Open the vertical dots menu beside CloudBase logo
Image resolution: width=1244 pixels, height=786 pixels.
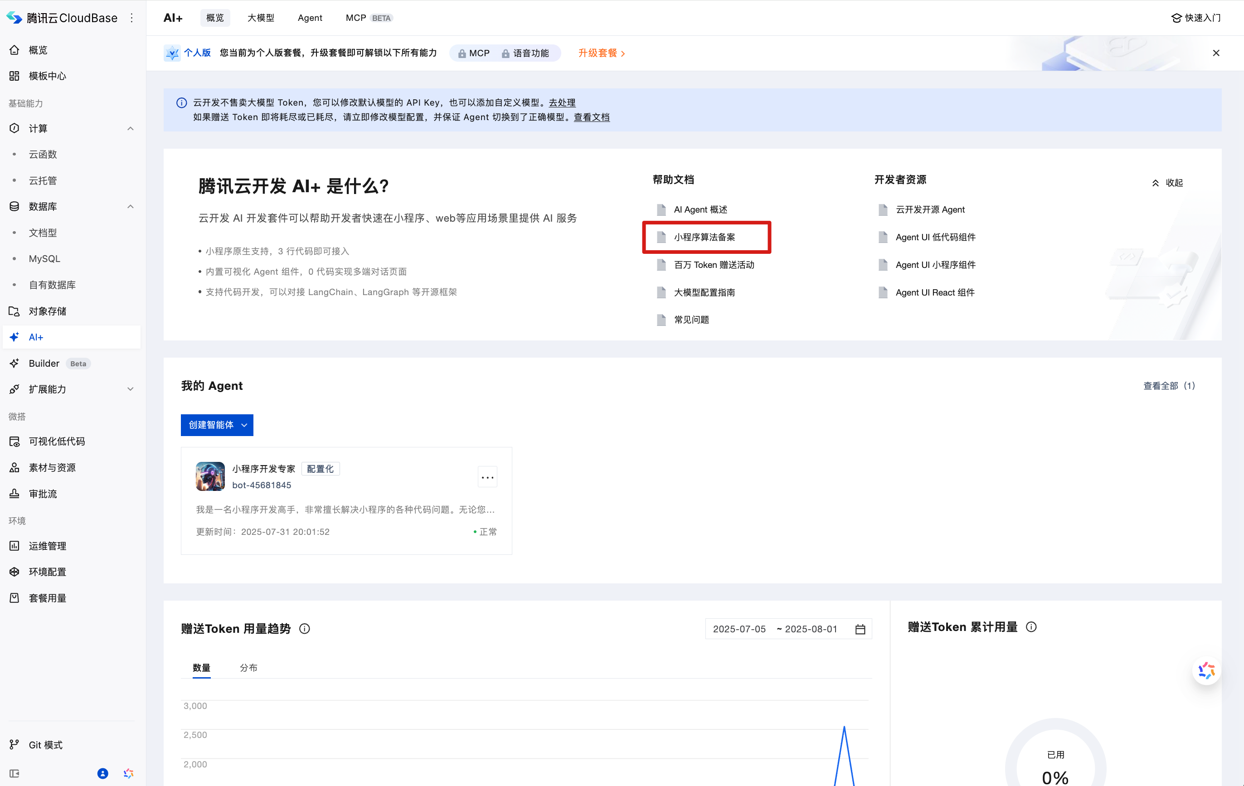click(x=132, y=18)
